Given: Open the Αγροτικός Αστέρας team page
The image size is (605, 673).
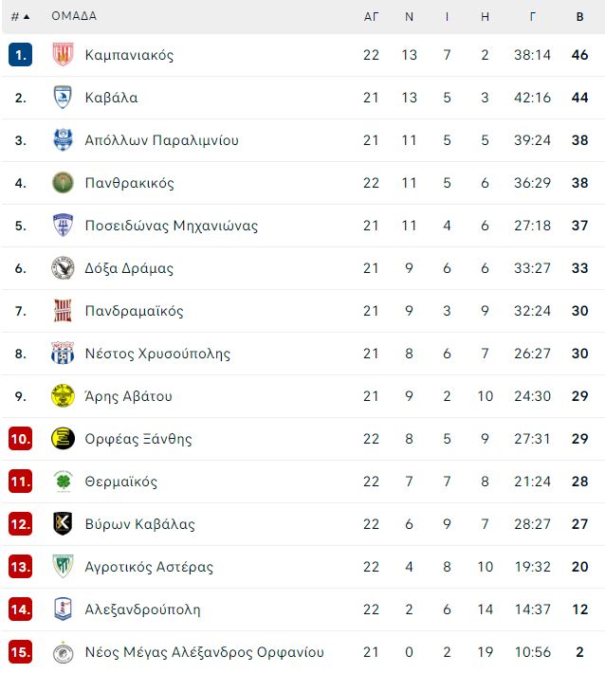Looking at the screenshot, I should tap(149, 567).
